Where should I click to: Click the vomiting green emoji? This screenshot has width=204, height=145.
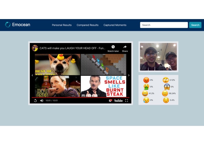tap(146, 87)
